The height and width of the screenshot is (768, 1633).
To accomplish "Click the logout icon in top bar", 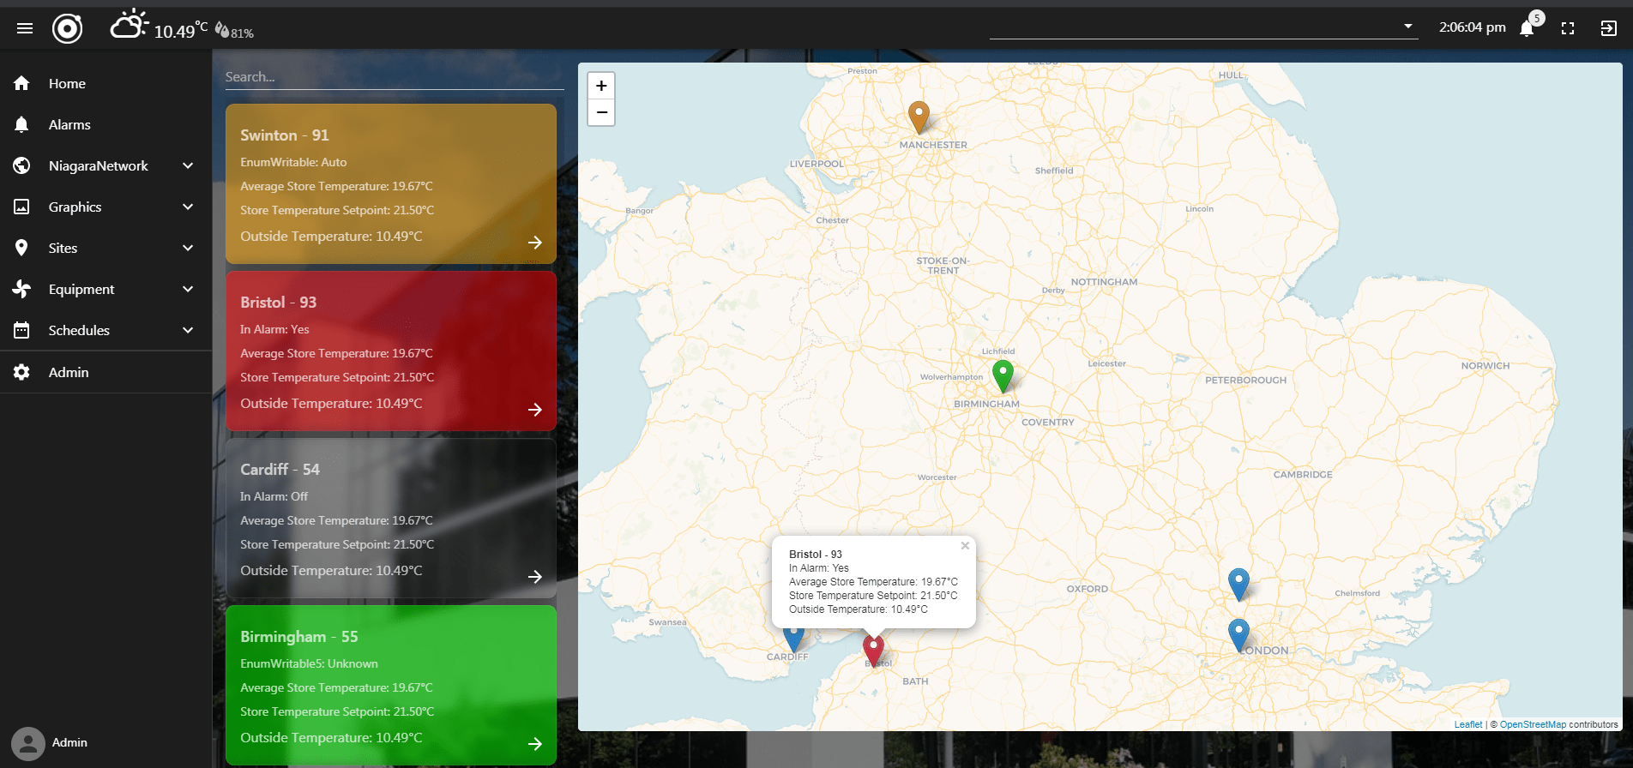I will (x=1608, y=28).
